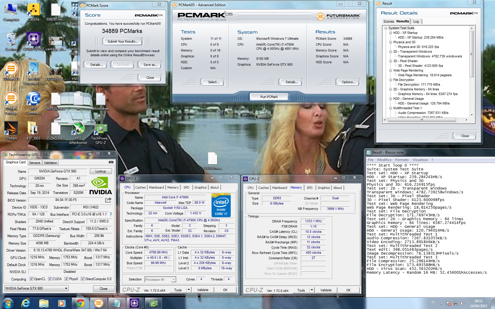Click the bus interface question mark
495x309 pixels.
pyautogui.click(x=111, y=214)
